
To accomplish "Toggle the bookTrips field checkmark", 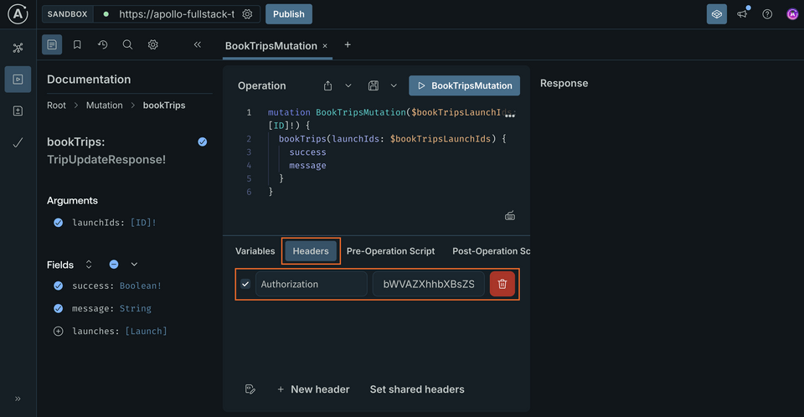I will coord(203,142).
